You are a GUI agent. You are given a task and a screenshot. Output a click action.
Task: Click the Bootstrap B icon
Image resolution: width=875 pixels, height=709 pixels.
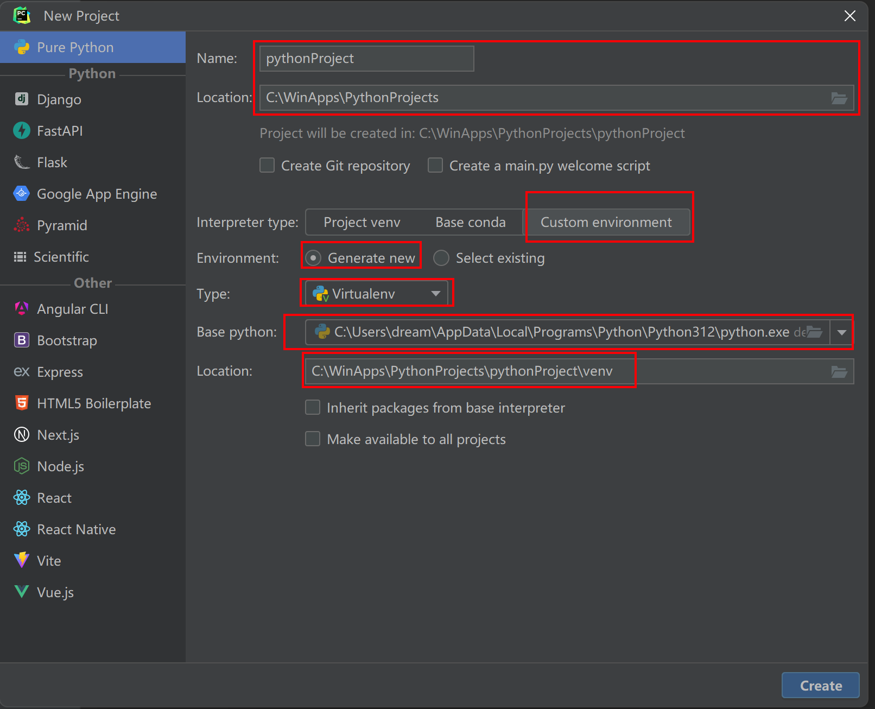click(x=22, y=340)
